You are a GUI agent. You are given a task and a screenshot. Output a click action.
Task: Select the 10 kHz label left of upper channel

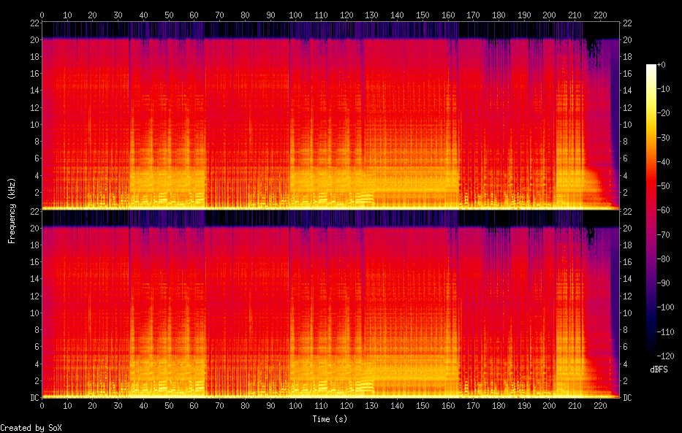pos(33,125)
